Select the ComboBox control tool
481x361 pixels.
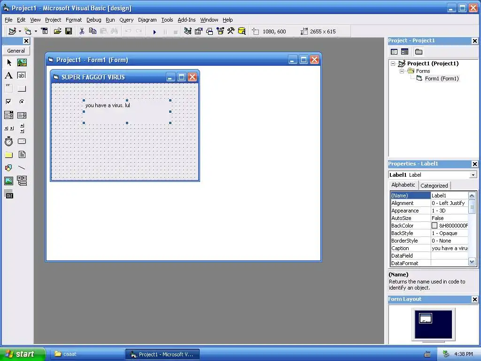tap(9, 115)
